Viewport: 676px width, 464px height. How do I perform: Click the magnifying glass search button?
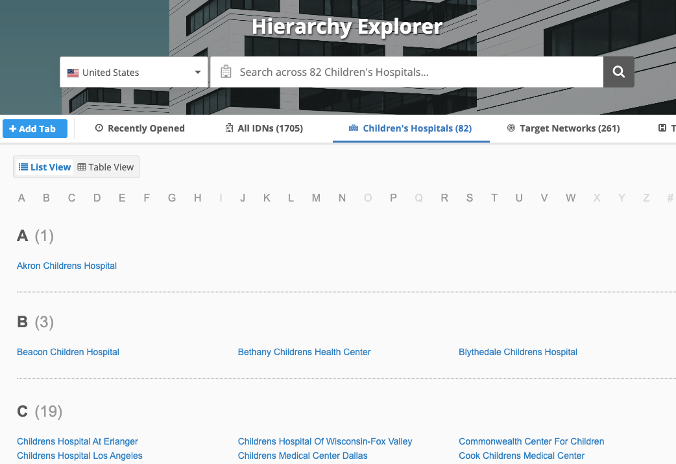(618, 72)
